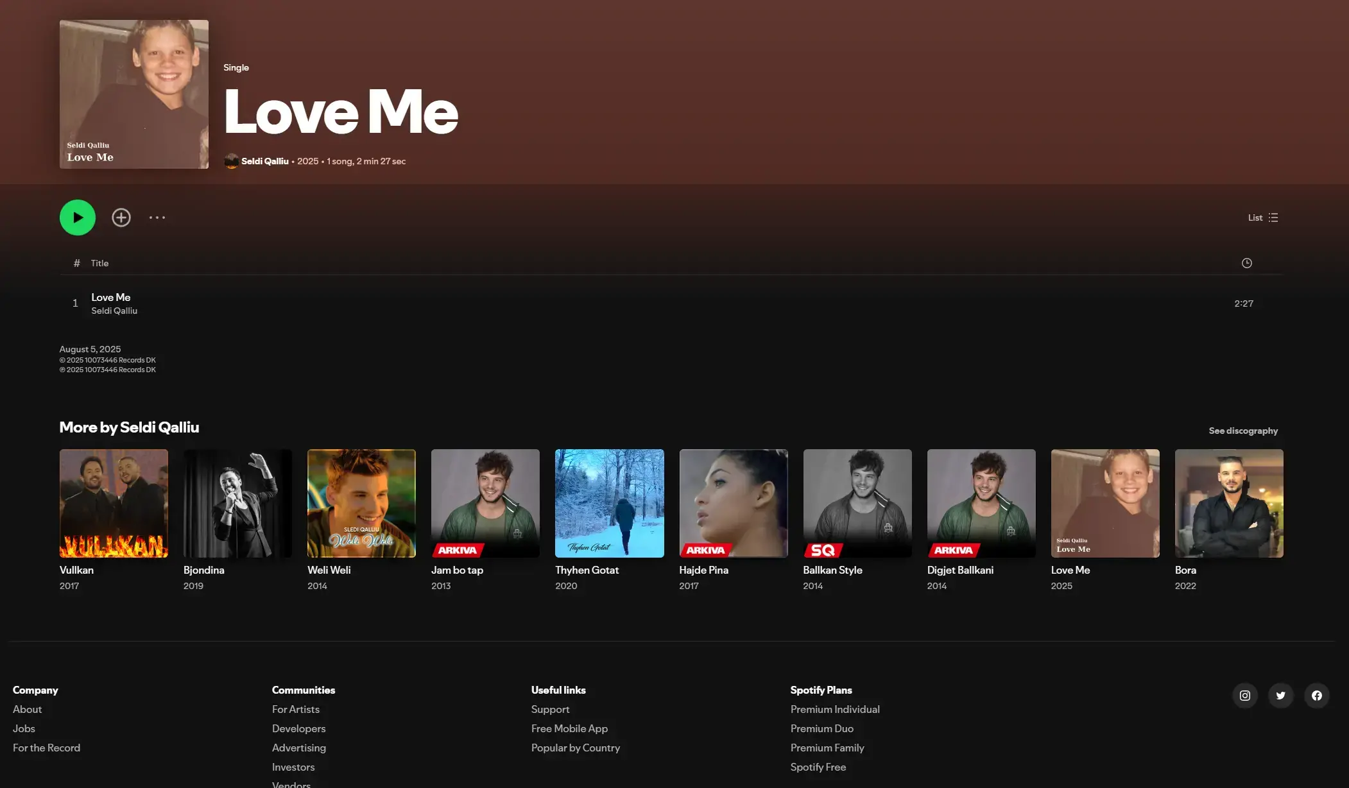Click the duration clock column icon
Viewport: 1349px width, 788px height.
click(x=1246, y=263)
